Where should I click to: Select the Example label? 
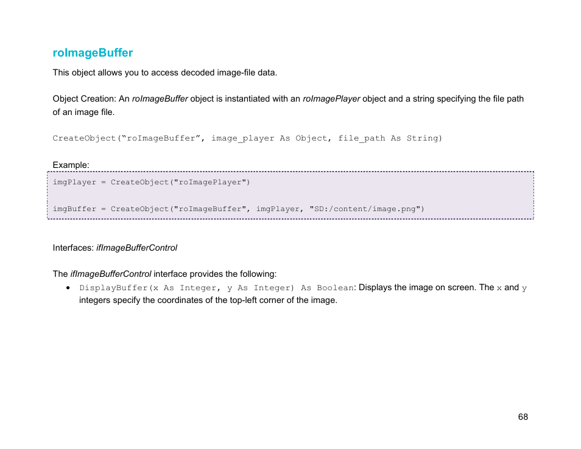(70, 165)
